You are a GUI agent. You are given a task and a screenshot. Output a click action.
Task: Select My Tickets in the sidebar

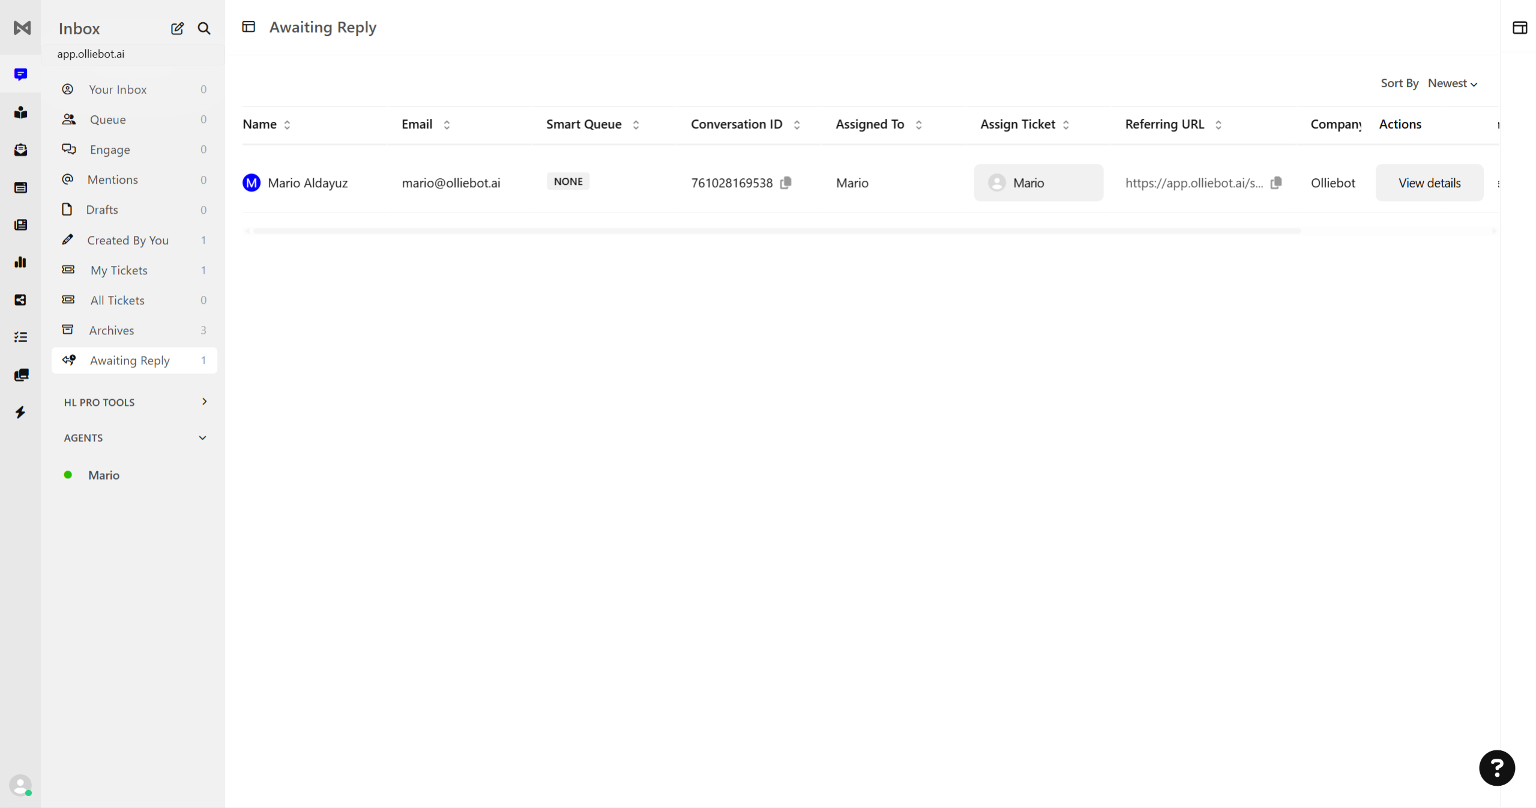click(119, 270)
